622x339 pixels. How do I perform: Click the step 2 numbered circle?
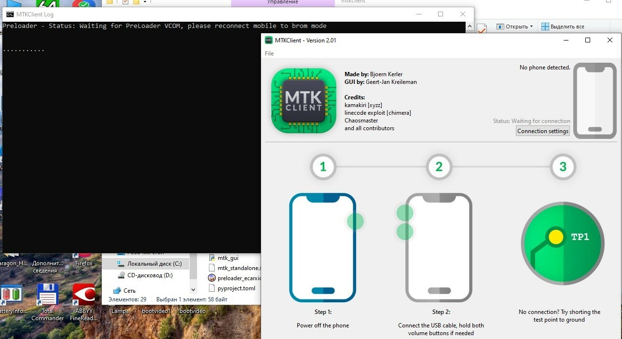click(439, 167)
